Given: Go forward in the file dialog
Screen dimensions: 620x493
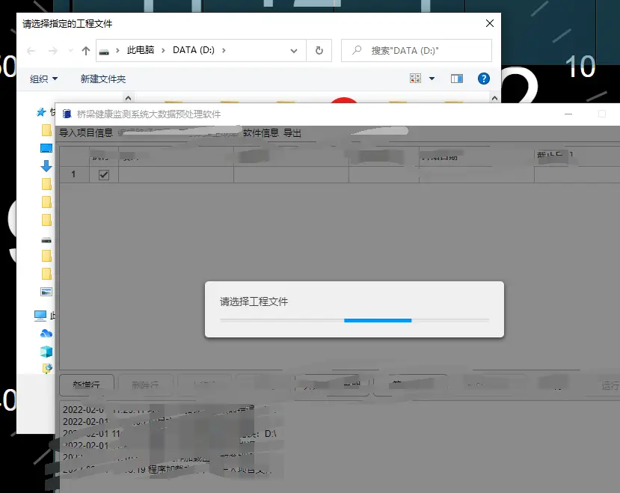Looking at the screenshot, I should coord(52,51).
